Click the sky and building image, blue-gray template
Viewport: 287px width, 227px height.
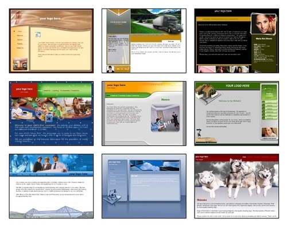(x=154, y=166)
